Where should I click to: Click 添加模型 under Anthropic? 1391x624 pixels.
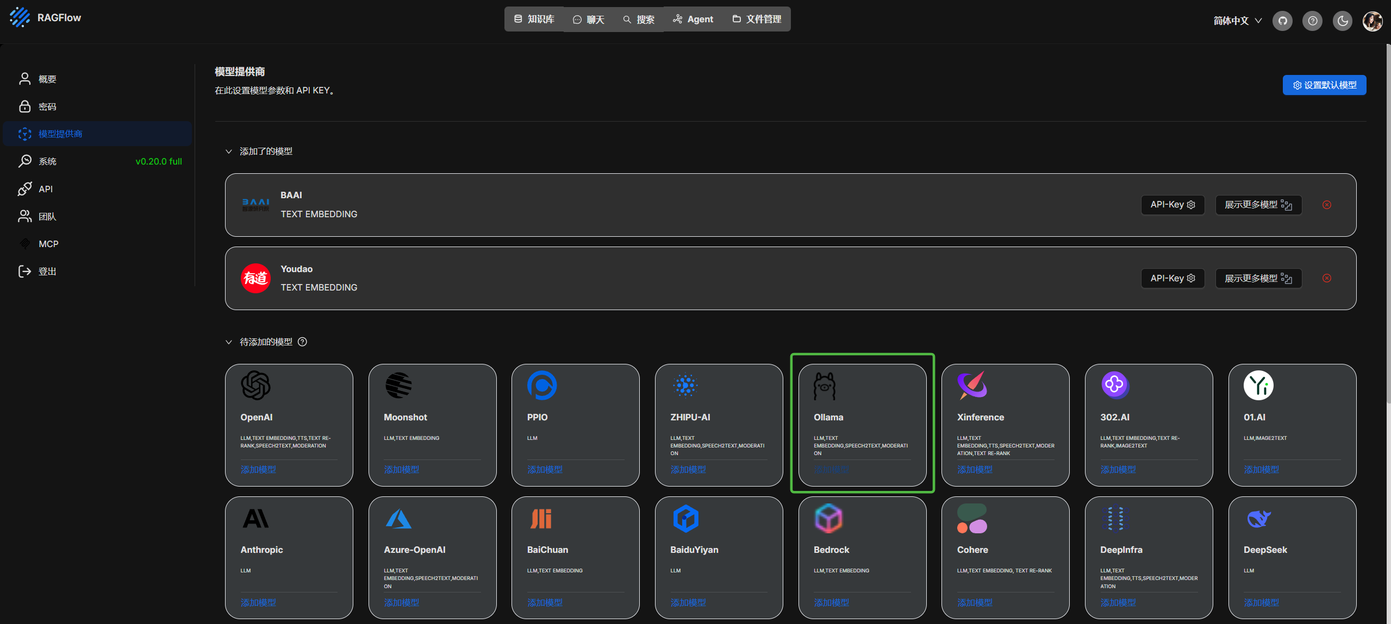[258, 602]
